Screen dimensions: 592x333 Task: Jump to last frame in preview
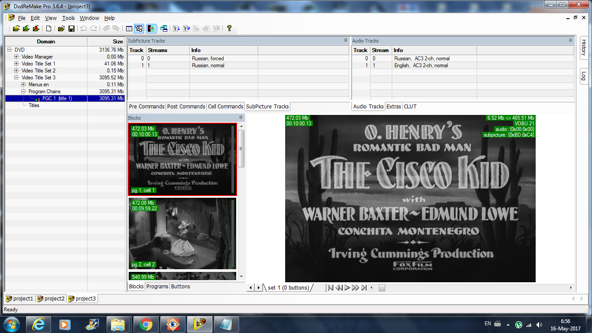click(x=364, y=287)
